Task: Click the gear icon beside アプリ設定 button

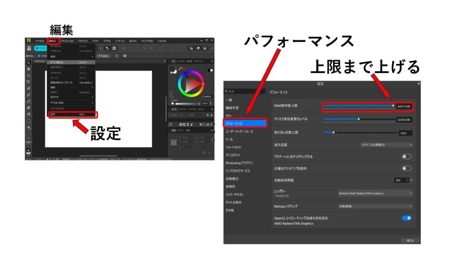Action: 125,56
